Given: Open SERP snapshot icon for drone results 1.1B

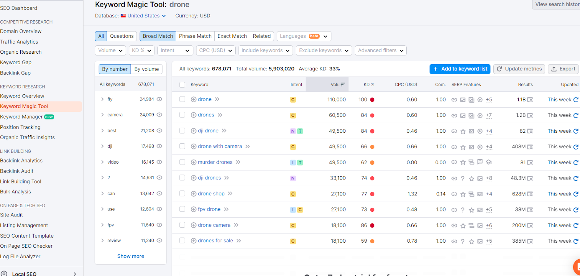Looking at the screenshot, I should pyautogui.click(x=530, y=100).
